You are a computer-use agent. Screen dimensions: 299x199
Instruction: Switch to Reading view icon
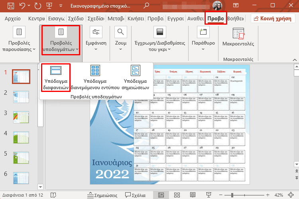(193, 195)
